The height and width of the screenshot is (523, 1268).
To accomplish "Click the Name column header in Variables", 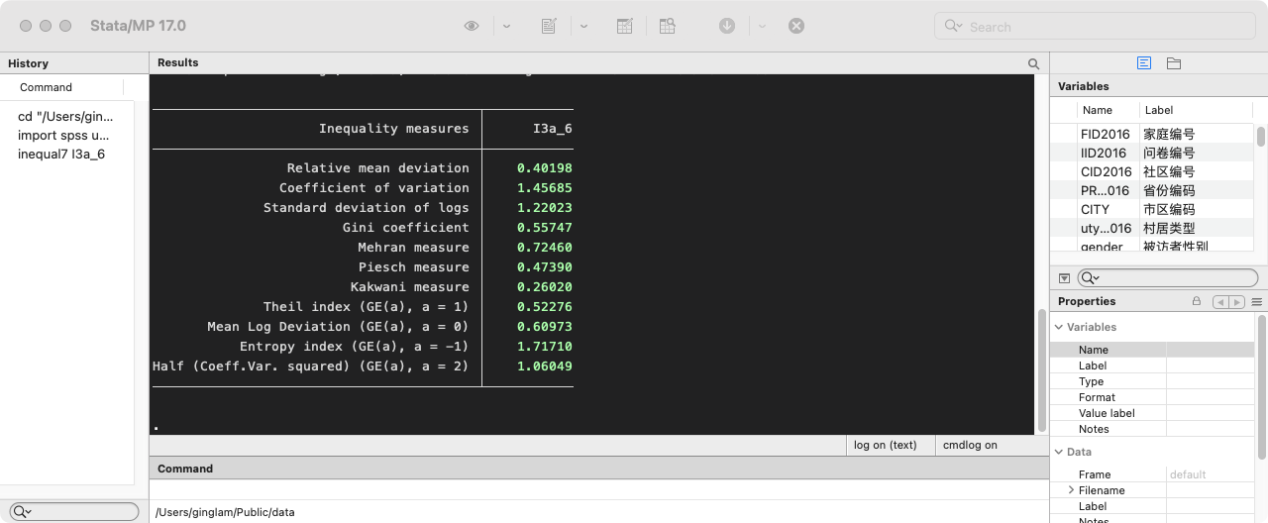I will (x=1098, y=110).
